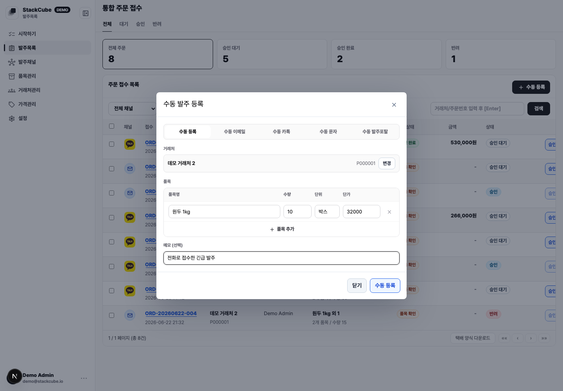The height and width of the screenshot is (391, 563).
Task: Switch to the 수동 이메일 tab
Action: (235, 132)
